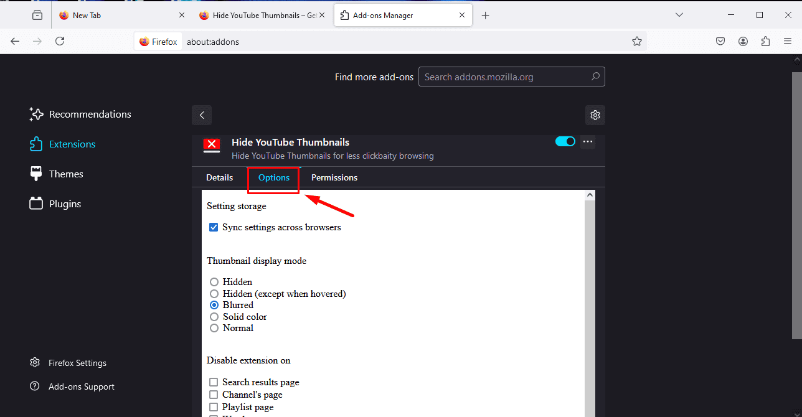Select the Solid color thumbnail mode
Viewport: 802px width, 417px height.
point(214,317)
